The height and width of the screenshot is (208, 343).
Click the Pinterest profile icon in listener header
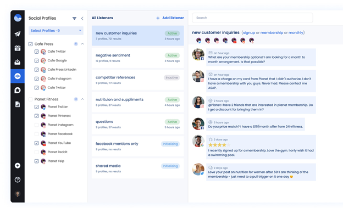pos(207,40)
